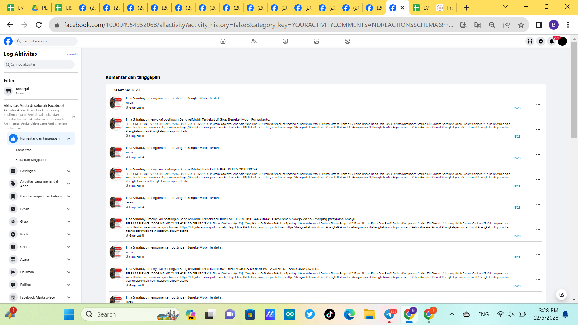Expand the Acara category
This screenshot has width=578, height=325.
pos(69,260)
